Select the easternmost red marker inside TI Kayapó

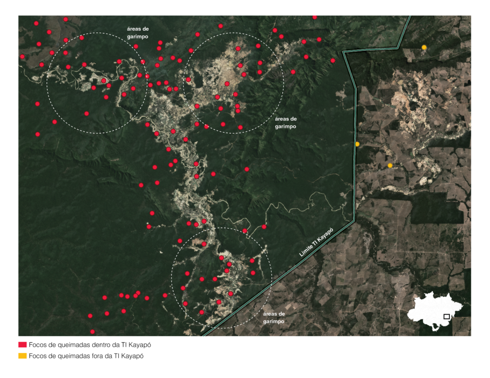pos(333,61)
